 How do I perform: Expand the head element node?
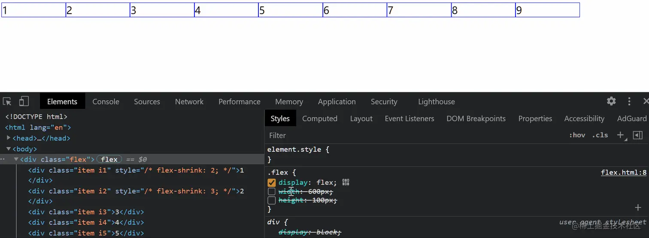(x=9, y=138)
